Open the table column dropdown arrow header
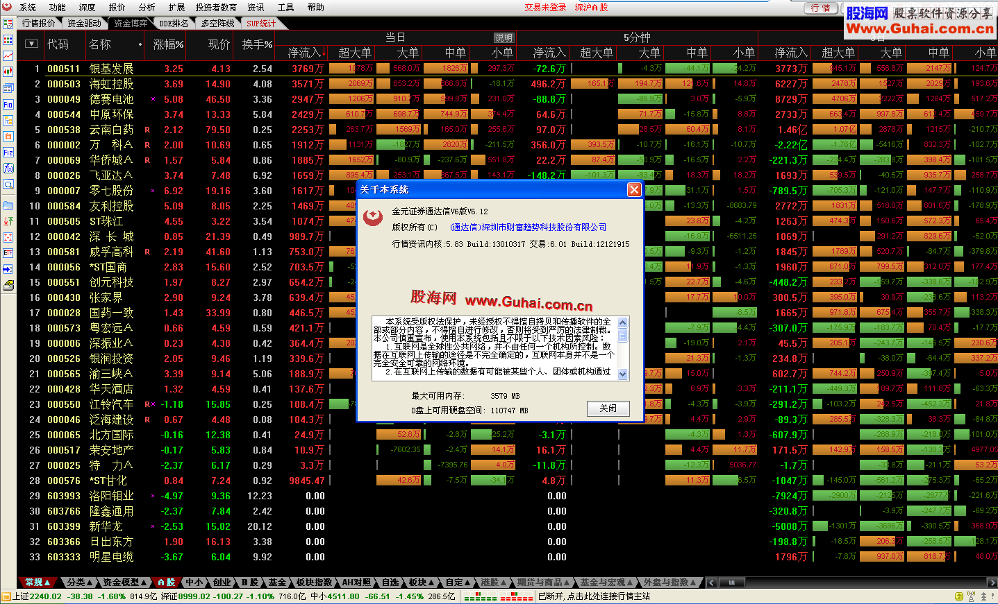The image size is (998, 604). 31,44
